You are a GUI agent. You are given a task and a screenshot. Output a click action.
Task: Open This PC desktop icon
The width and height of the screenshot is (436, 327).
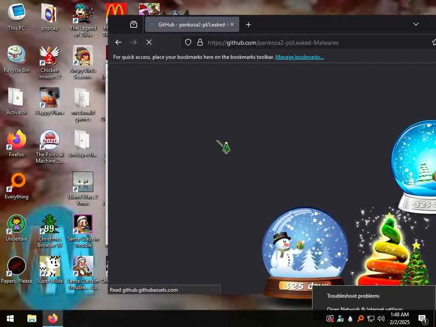[x=17, y=17]
